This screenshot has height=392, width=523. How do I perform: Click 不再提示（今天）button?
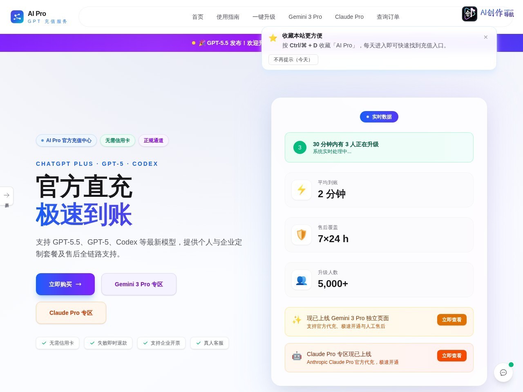click(293, 60)
